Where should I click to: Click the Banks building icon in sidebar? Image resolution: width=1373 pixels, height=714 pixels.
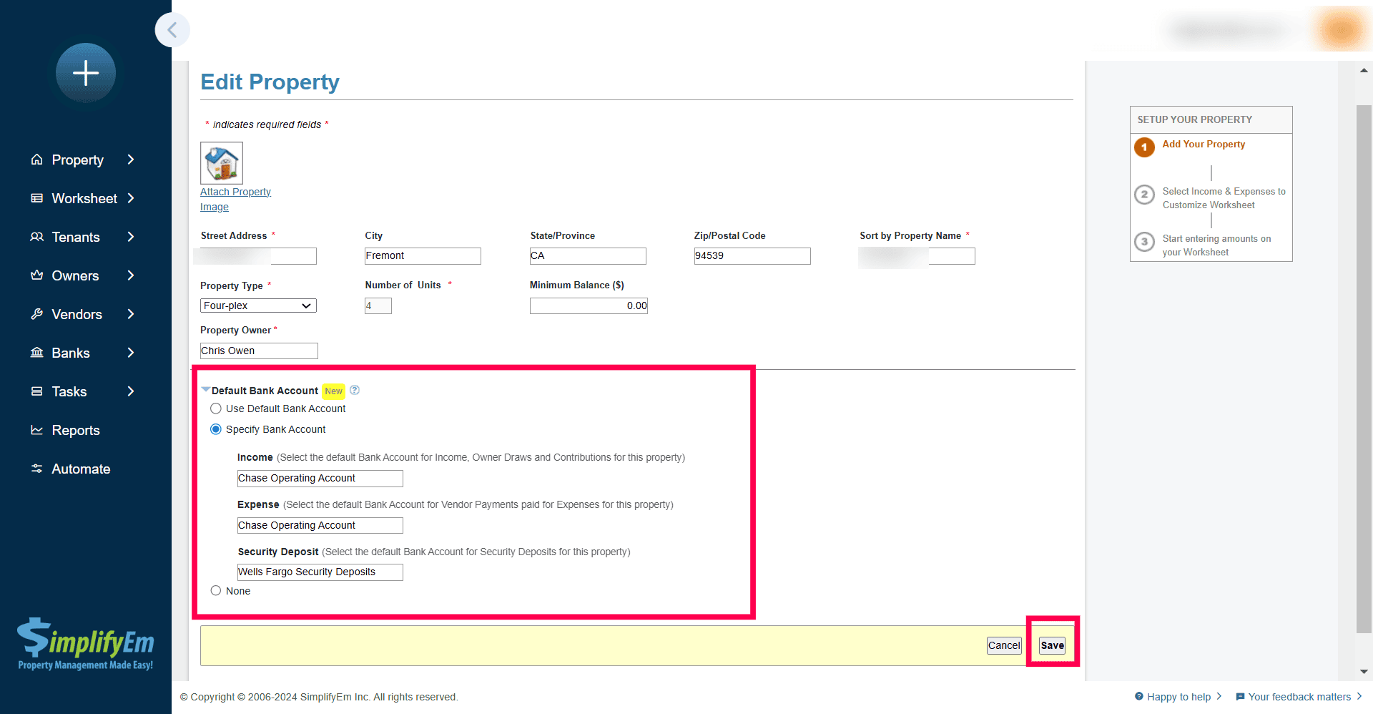[36, 353]
